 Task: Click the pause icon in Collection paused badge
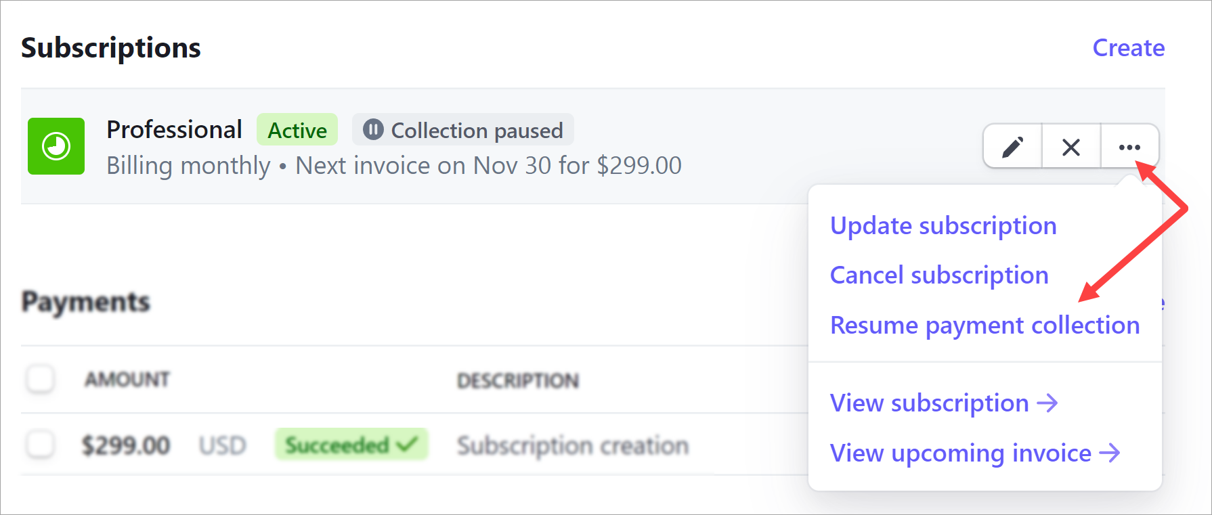pyautogui.click(x=373, y=129)
